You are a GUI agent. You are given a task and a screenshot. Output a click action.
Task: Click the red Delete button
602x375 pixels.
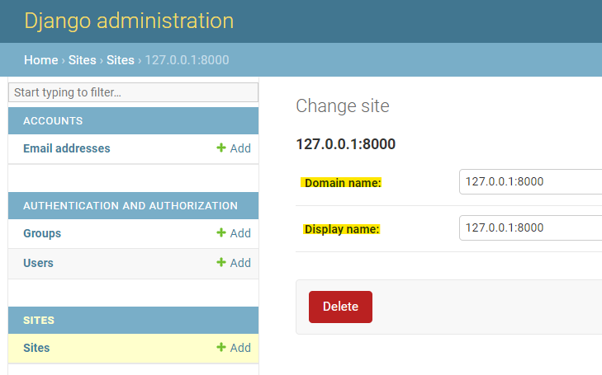coord(340,307)
